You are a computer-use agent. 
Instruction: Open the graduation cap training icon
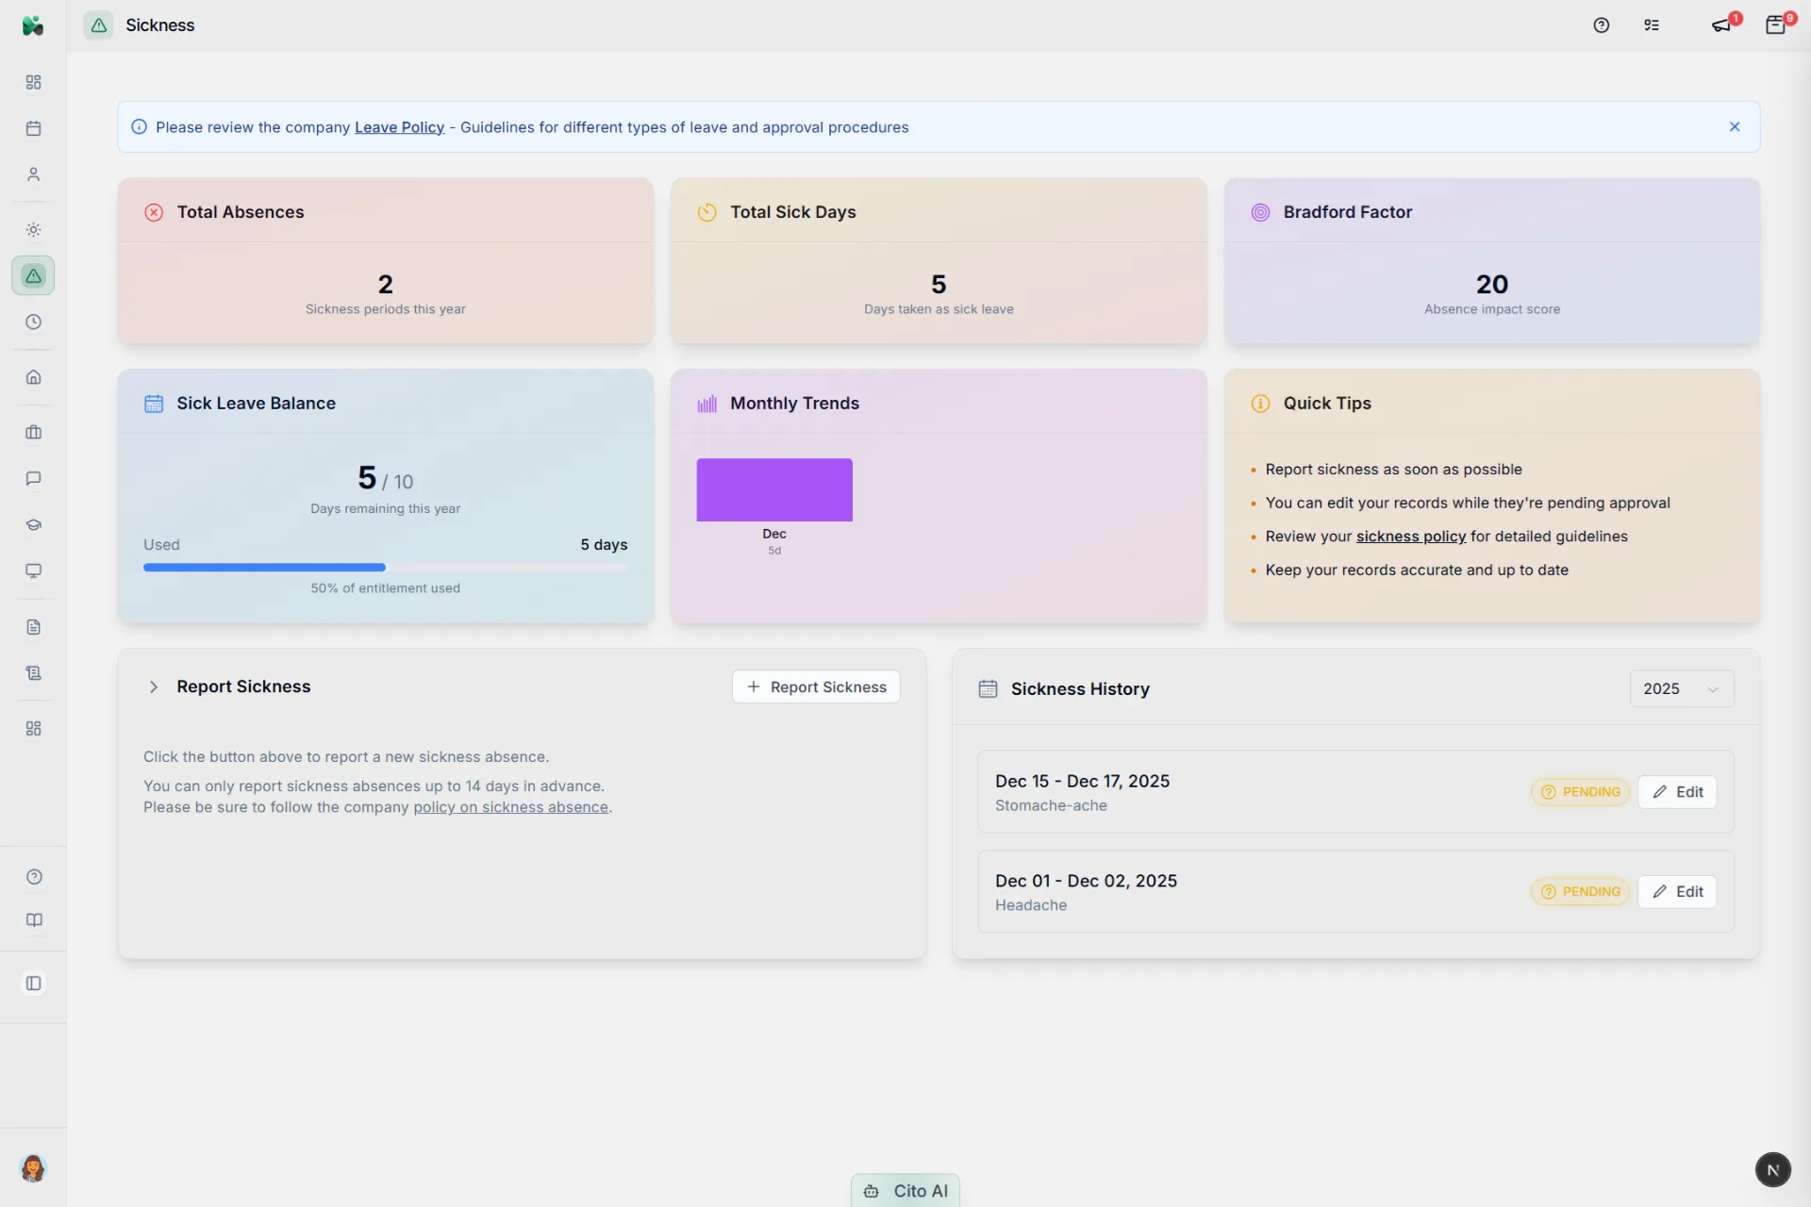tap(33, 525)
